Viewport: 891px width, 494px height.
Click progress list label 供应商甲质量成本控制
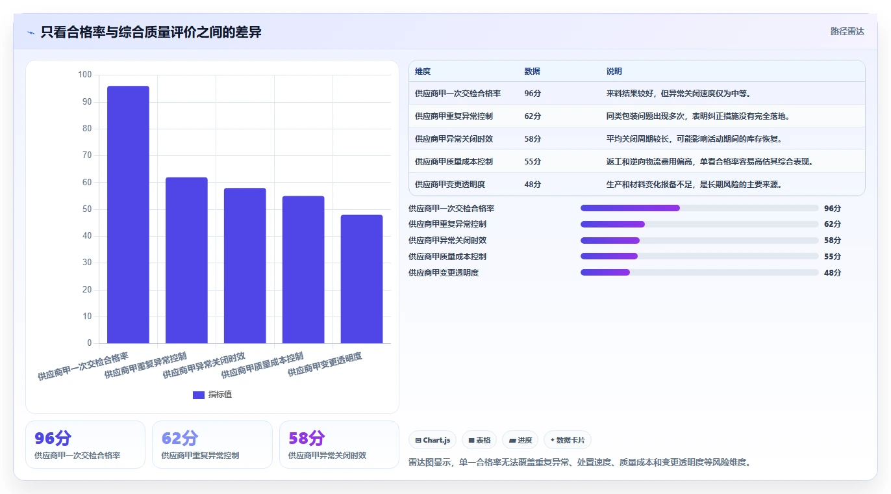pos(447,257)
